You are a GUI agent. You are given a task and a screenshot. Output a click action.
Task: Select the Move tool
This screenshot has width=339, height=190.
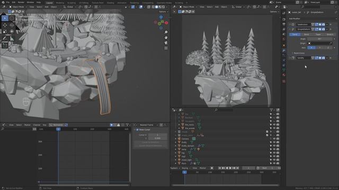tap(5, 25)
